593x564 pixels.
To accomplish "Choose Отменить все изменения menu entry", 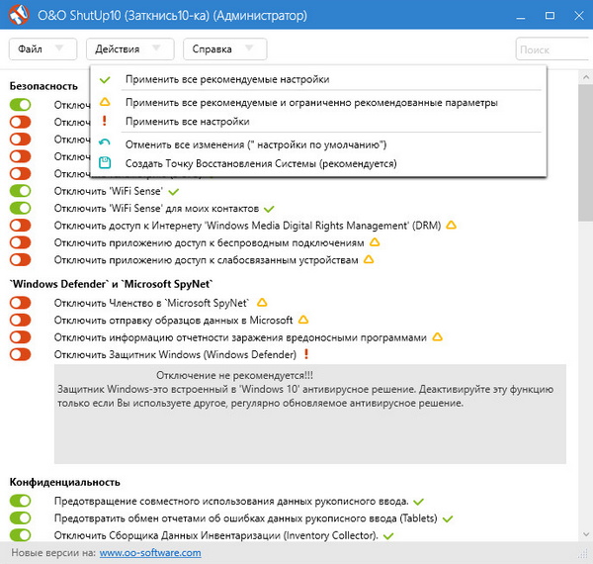I will click(318, 144).
